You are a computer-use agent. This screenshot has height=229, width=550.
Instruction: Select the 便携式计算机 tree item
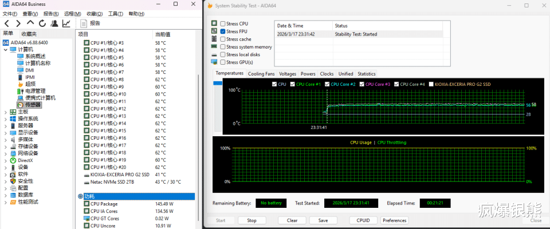click(40, 98)
